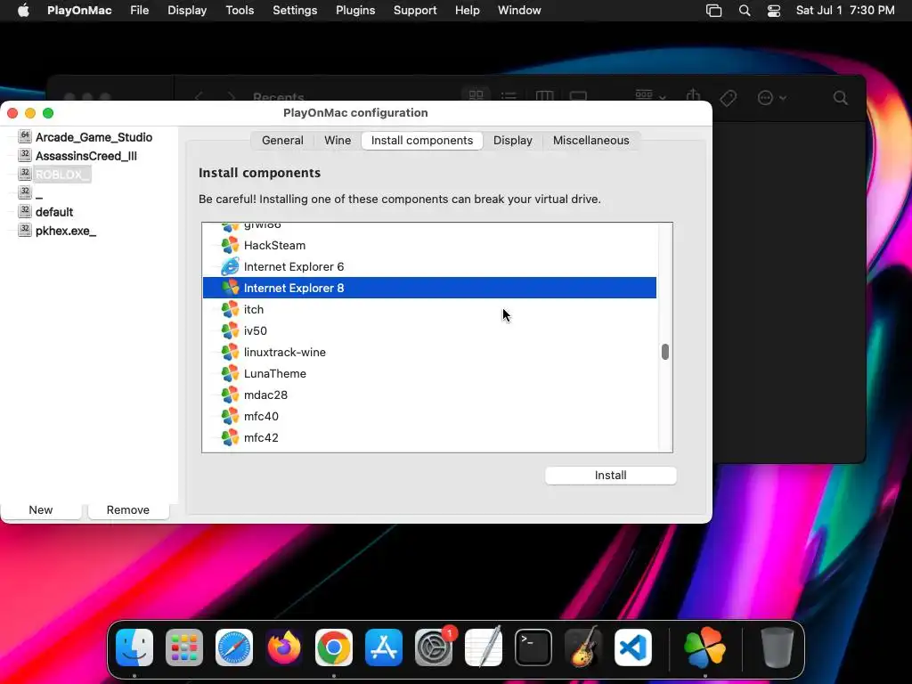Select the AssassinsCreed_III virtual drive

coord(86,156)
